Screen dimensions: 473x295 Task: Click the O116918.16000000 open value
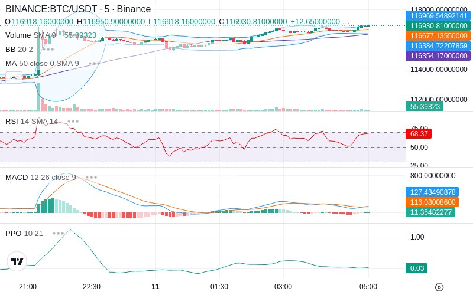point(39,22)
